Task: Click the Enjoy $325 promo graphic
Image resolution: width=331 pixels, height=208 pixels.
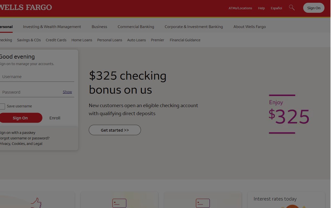Action: click(289, 114)
